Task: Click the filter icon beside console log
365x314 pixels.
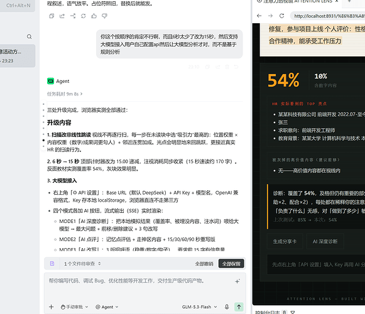Action: coord(293,312)
